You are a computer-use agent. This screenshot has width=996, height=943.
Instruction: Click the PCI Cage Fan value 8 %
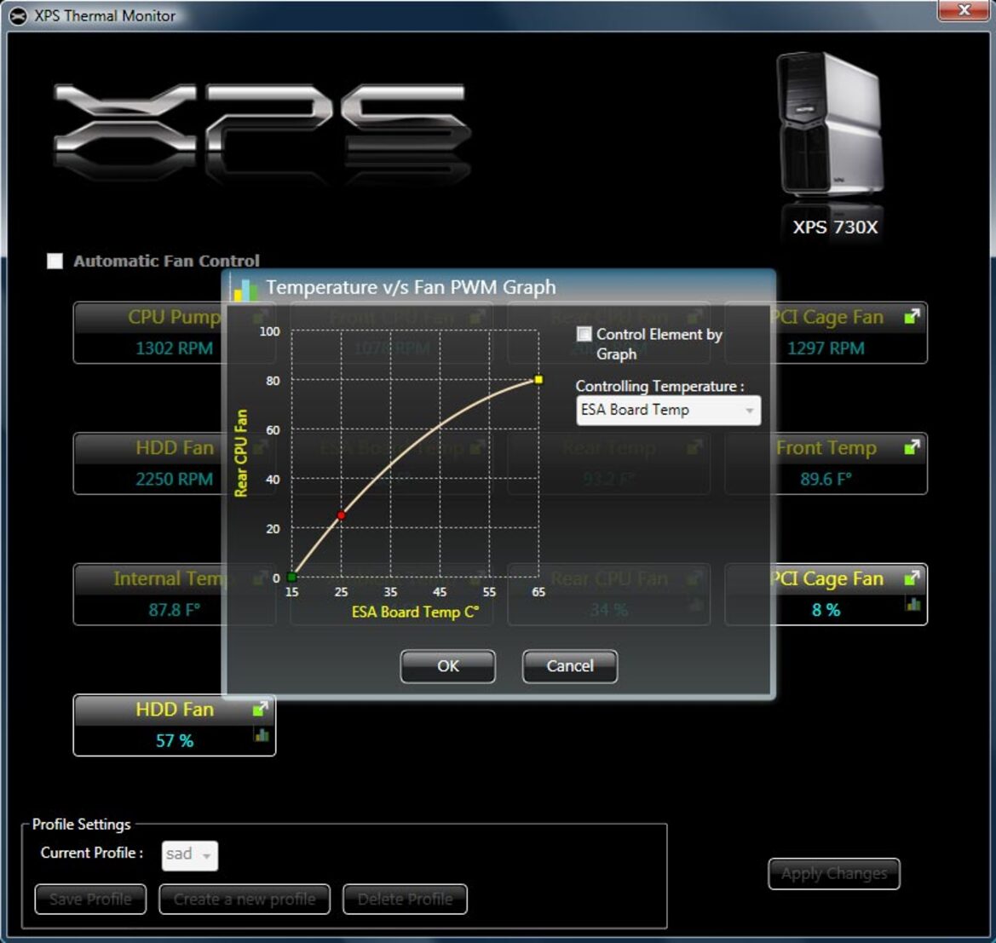click(x=826, y=610)
